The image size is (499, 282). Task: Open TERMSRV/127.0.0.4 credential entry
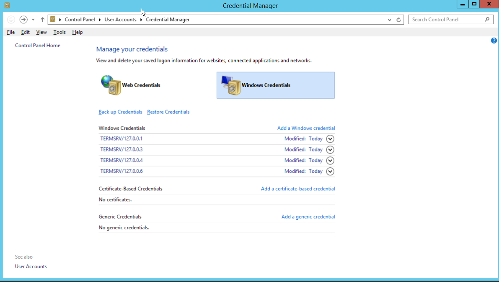[x=121, y=160]
